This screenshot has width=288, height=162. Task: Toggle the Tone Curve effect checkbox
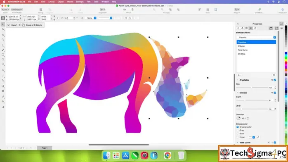(275, 143)
